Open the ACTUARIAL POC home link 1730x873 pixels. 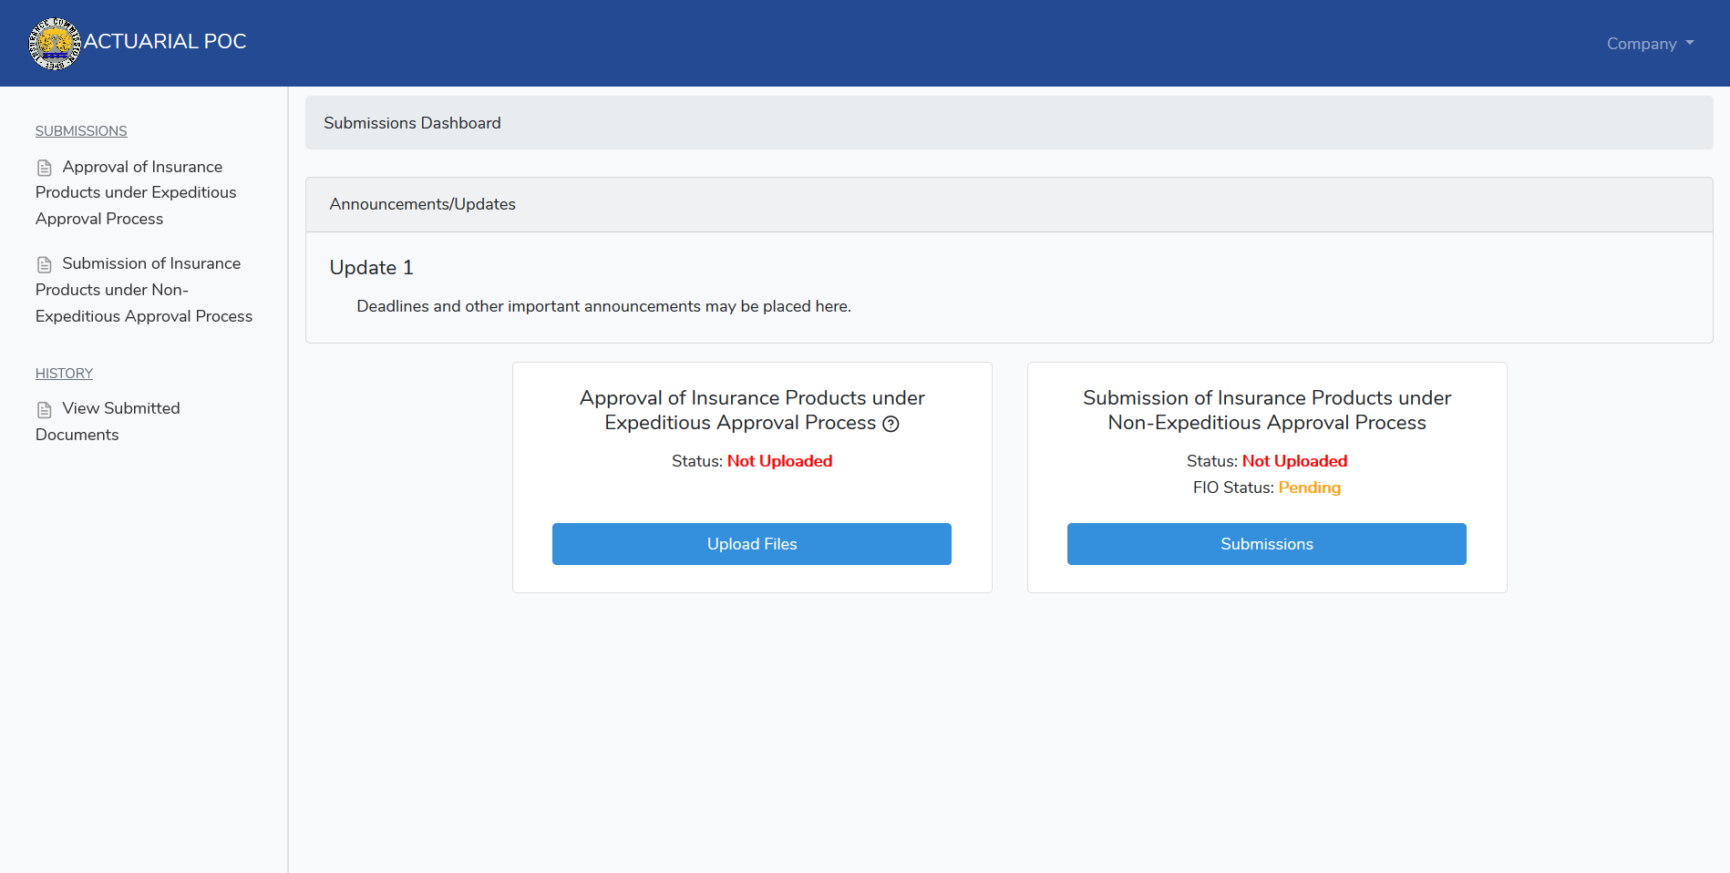click(165, 42)
